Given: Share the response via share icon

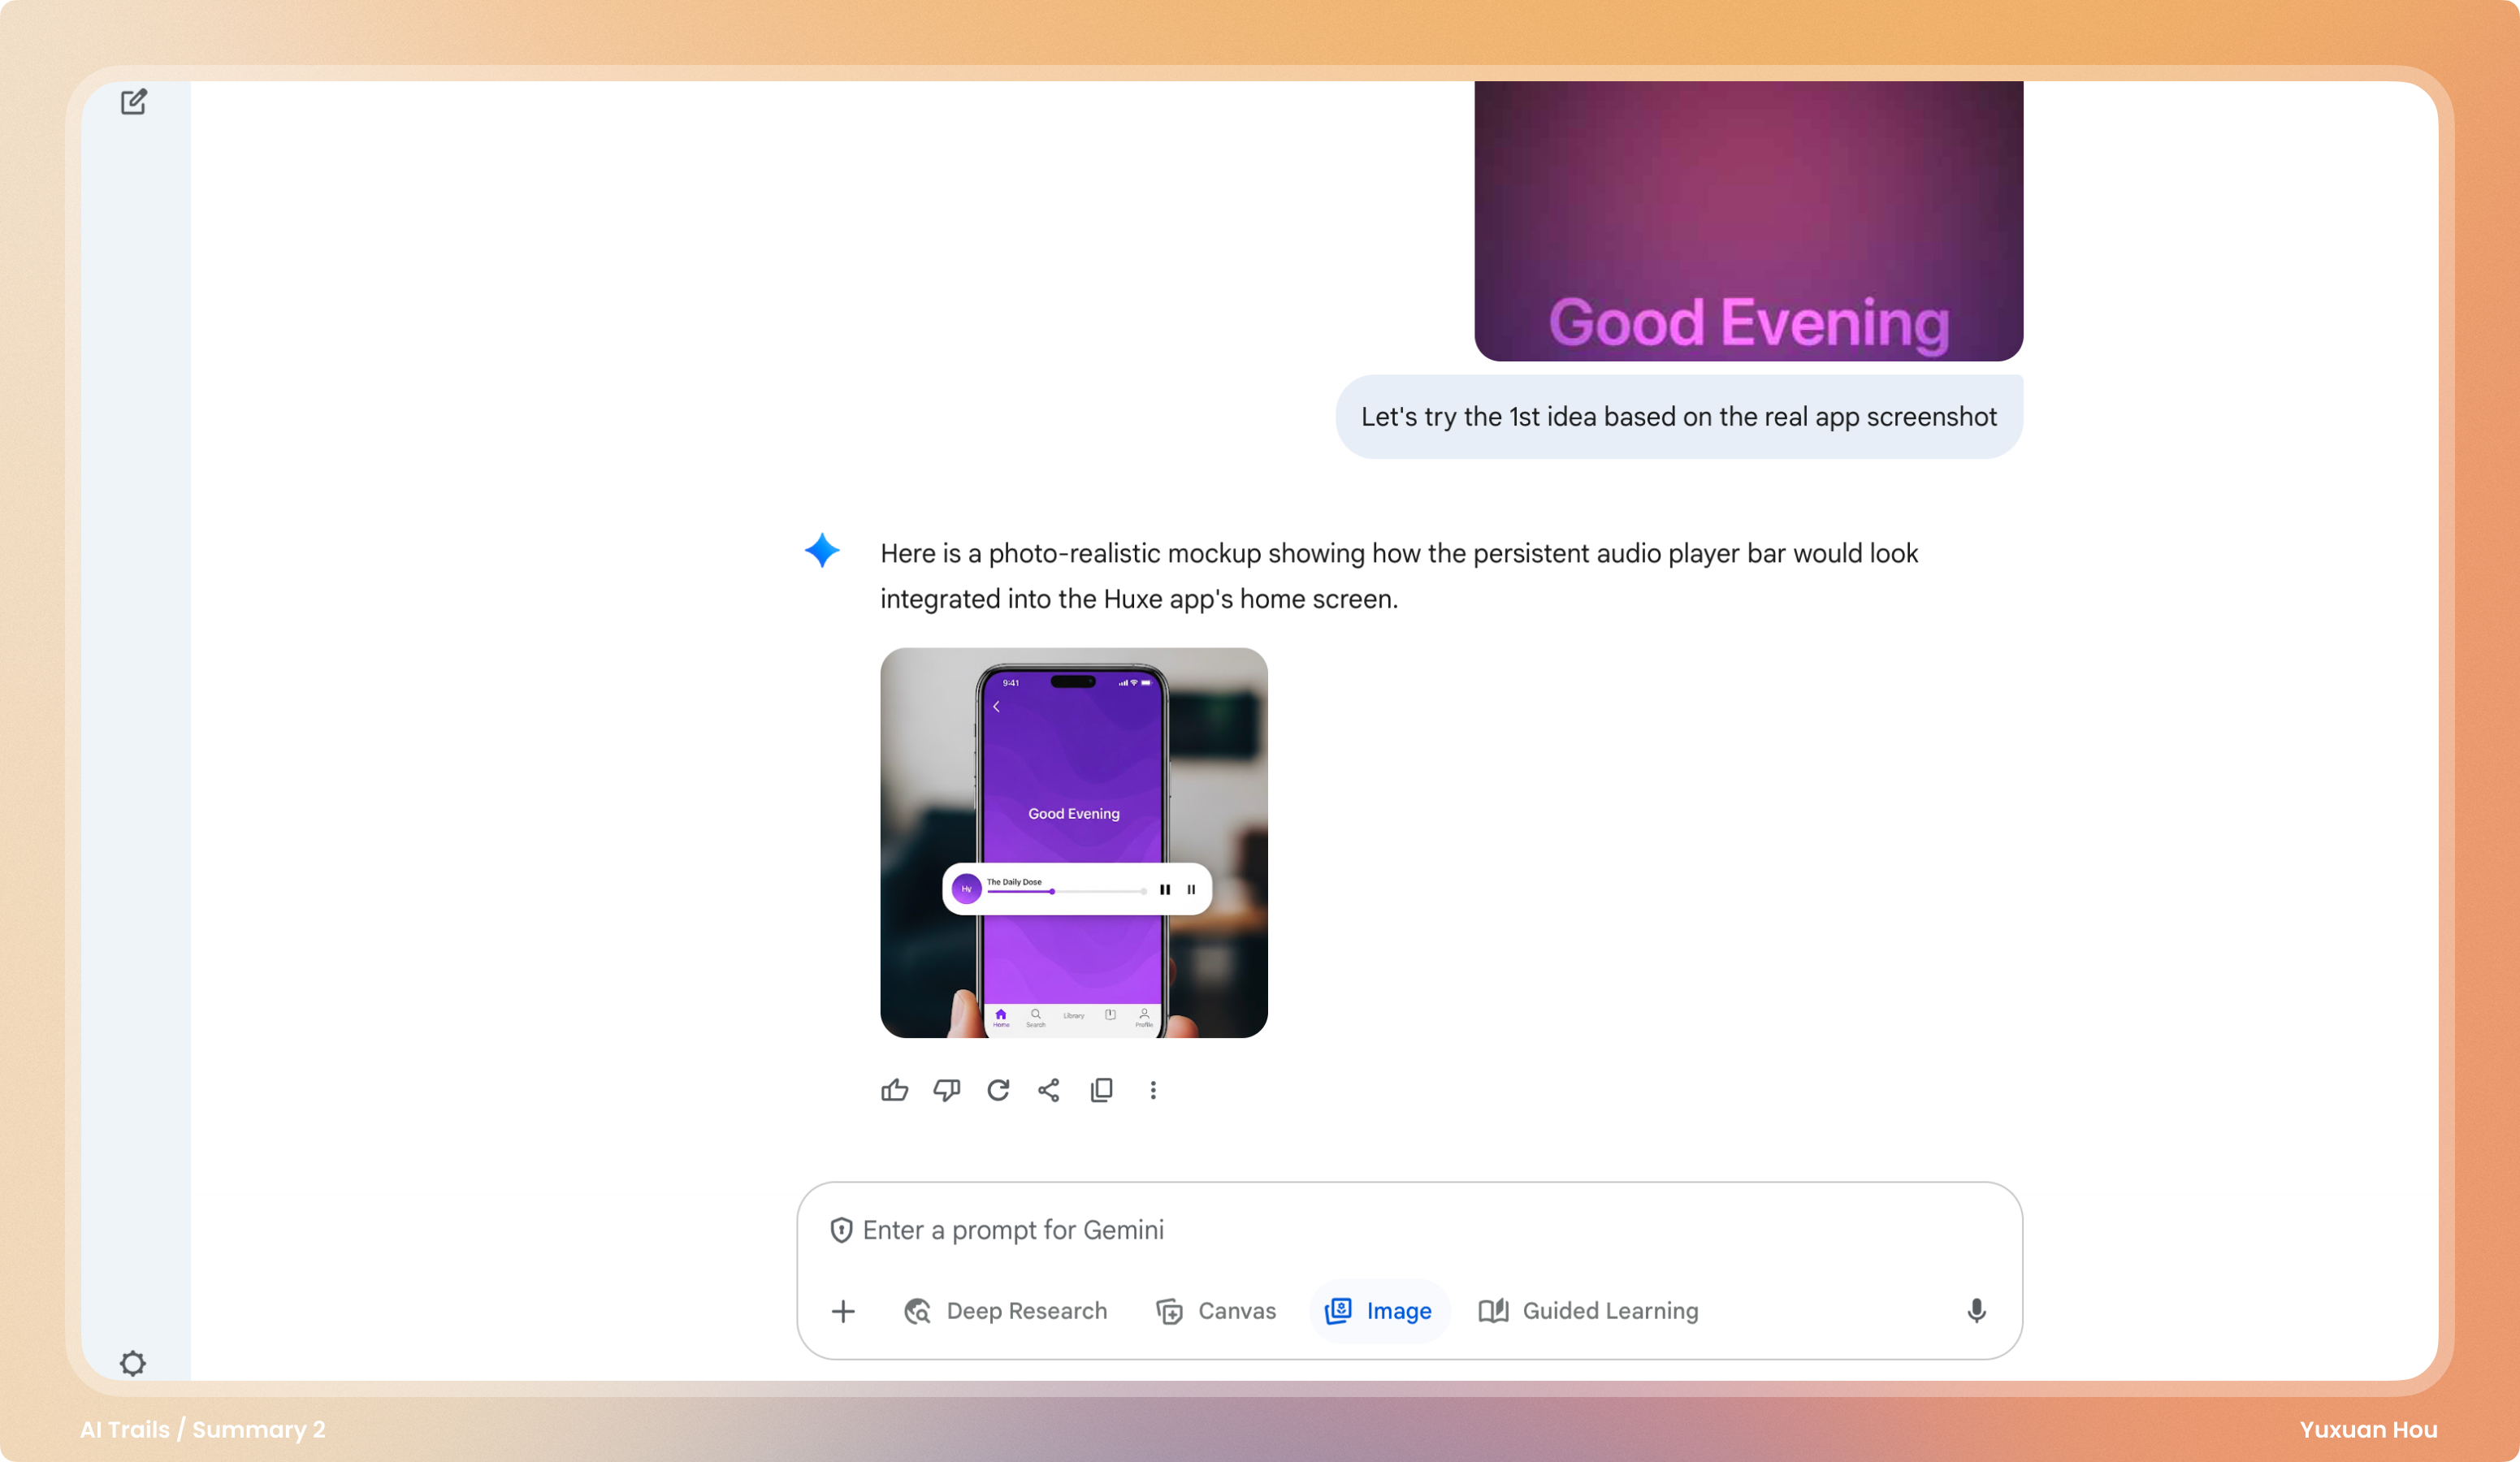Looking at the screenshot, I should click(x=1048, y=1090).
